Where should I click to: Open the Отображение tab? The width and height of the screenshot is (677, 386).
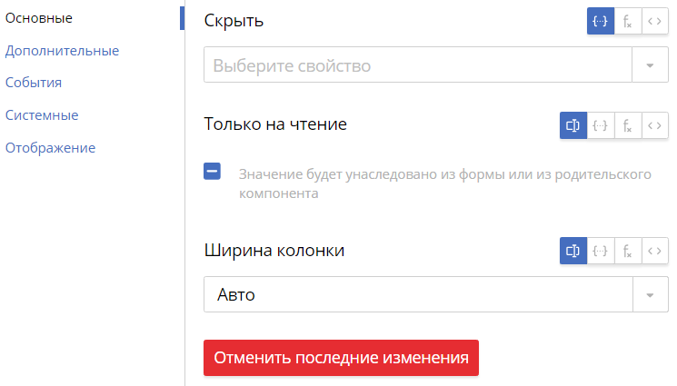click(x=50, y=148)
